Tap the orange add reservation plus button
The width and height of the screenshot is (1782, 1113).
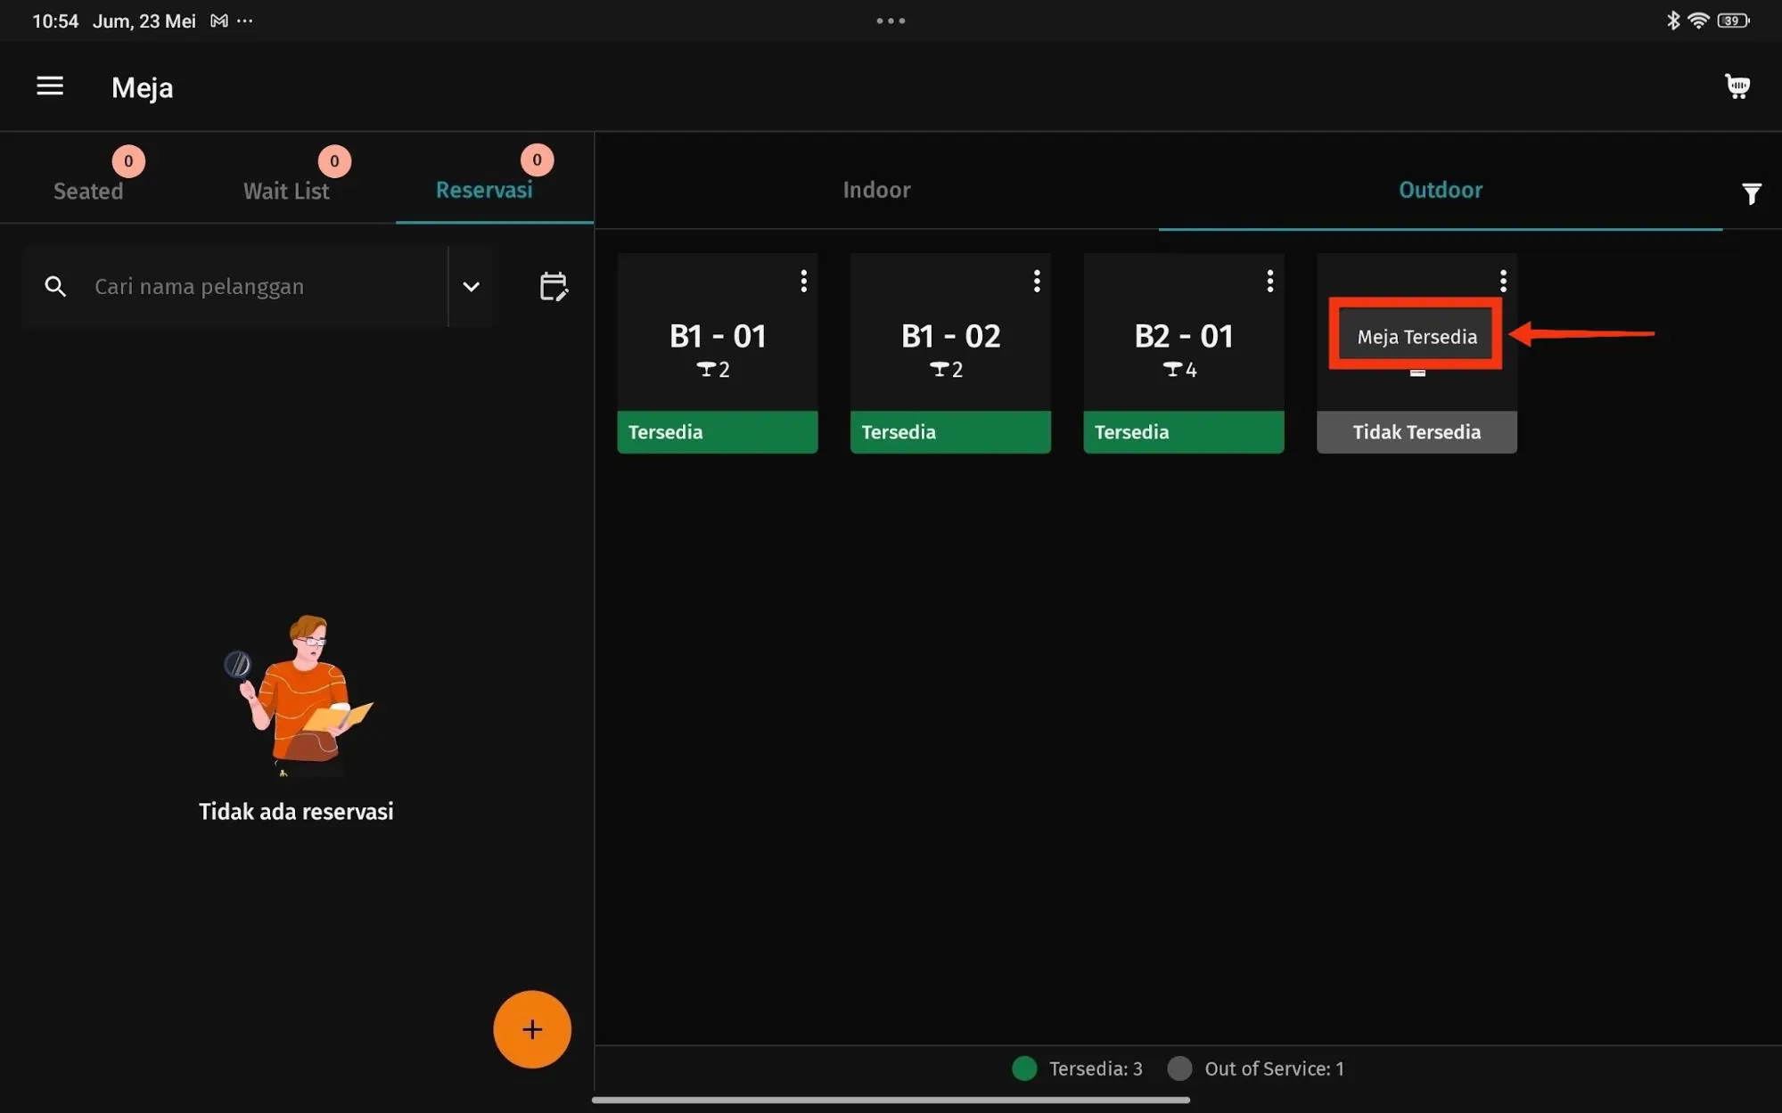[x=532, y=1029]
